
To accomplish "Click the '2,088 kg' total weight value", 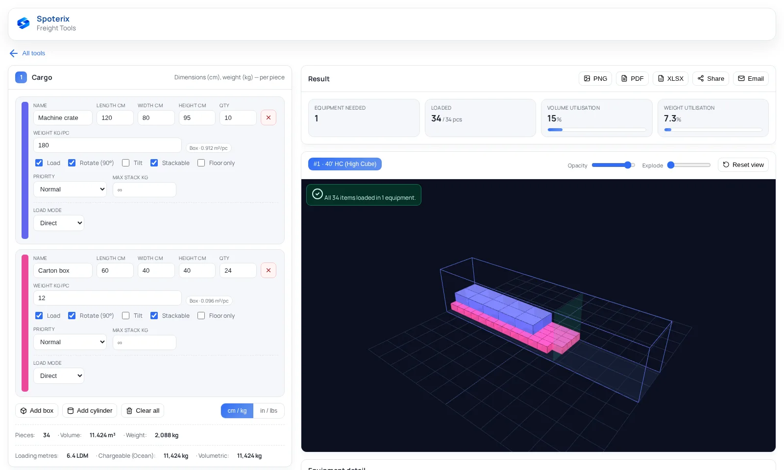I will coord(167,435).
